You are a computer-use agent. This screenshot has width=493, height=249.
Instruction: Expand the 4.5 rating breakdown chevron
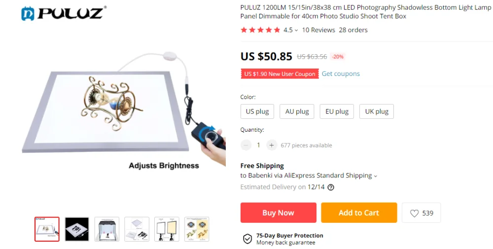(296, 31)
